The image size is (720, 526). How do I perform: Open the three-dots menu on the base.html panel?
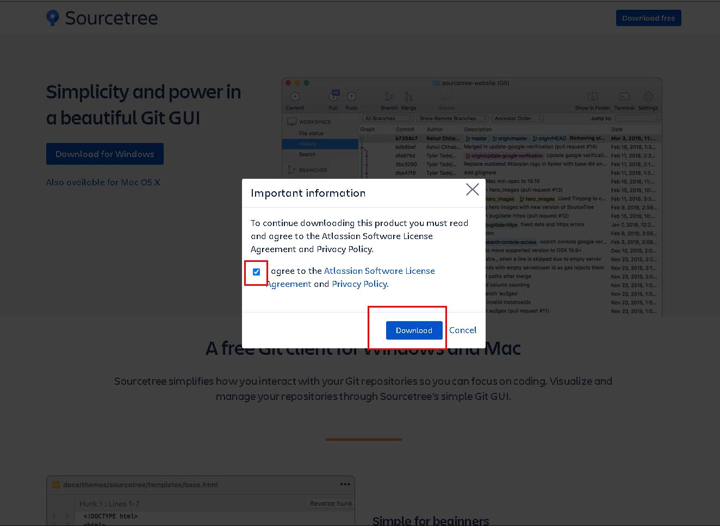click(345, 484)
